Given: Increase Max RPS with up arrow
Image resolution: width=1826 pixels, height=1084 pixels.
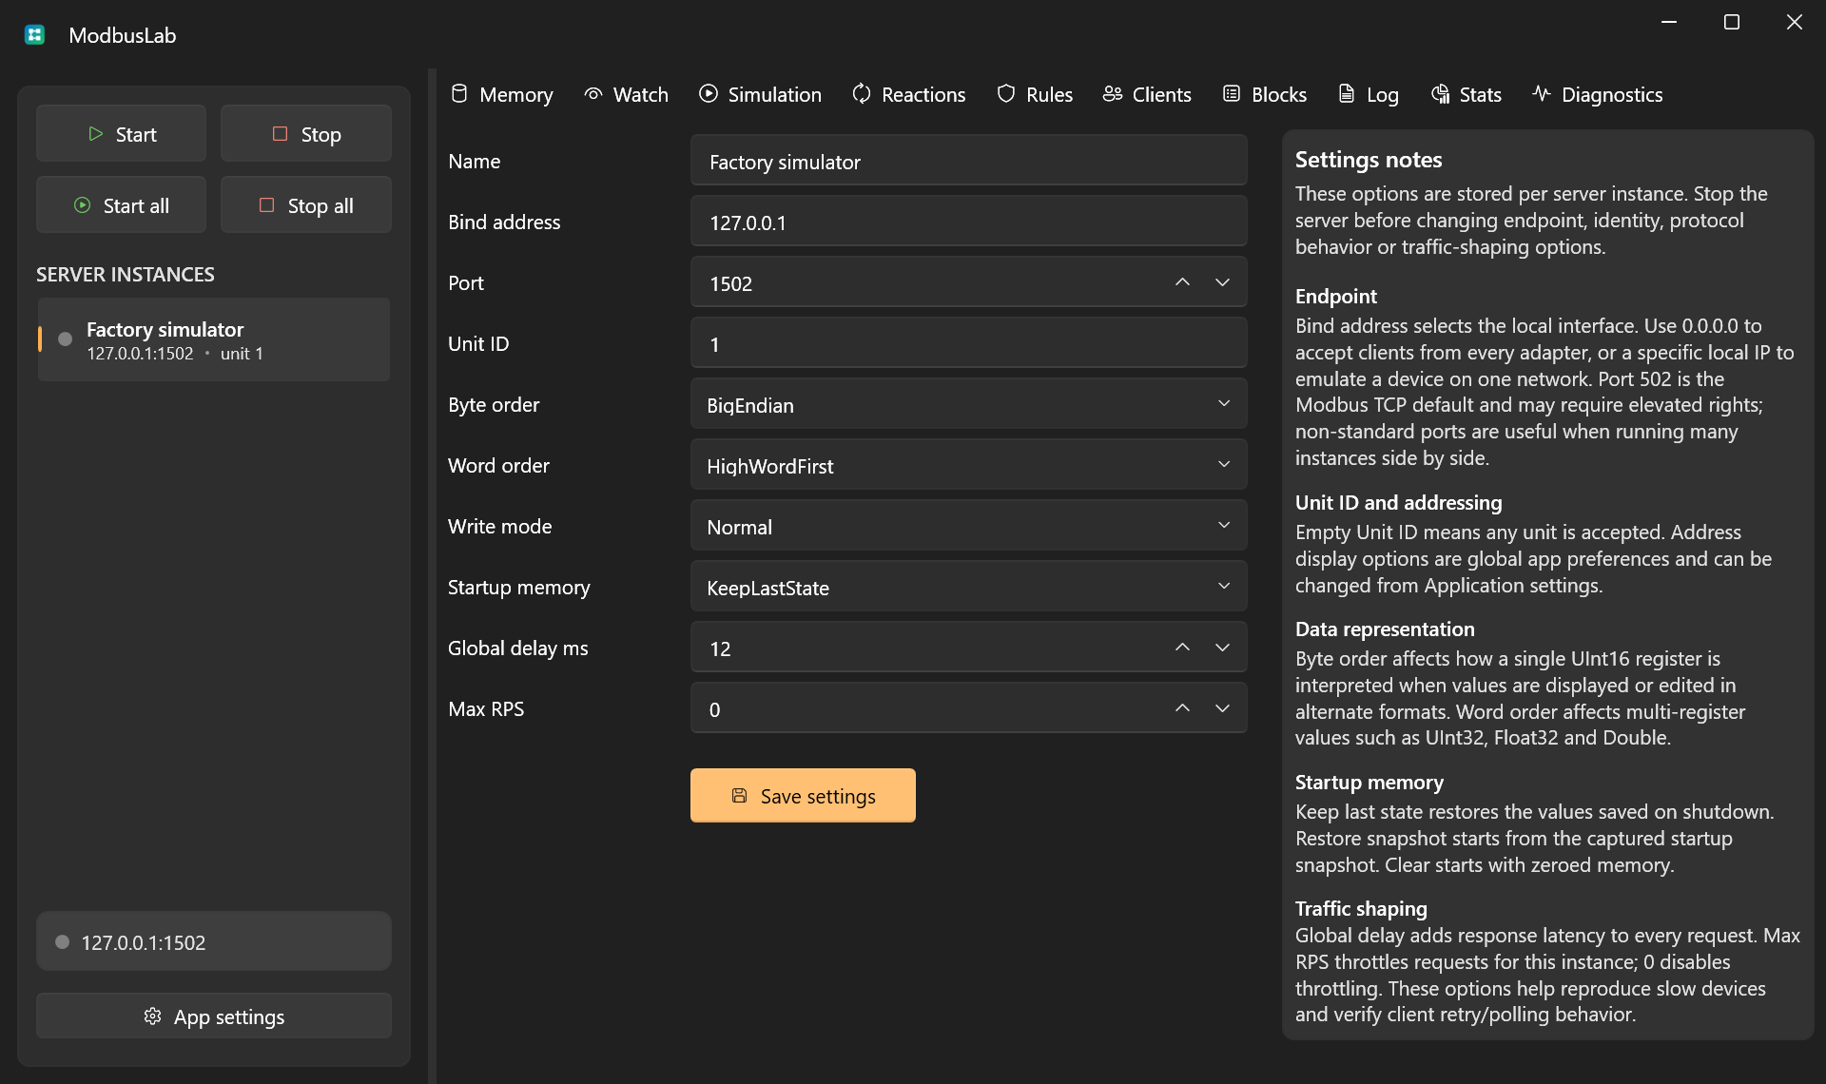Looking at the screenshot, I should (1182, 708).
